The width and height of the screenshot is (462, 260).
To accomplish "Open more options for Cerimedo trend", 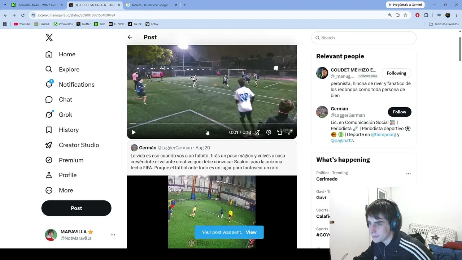I will [408, 174].
